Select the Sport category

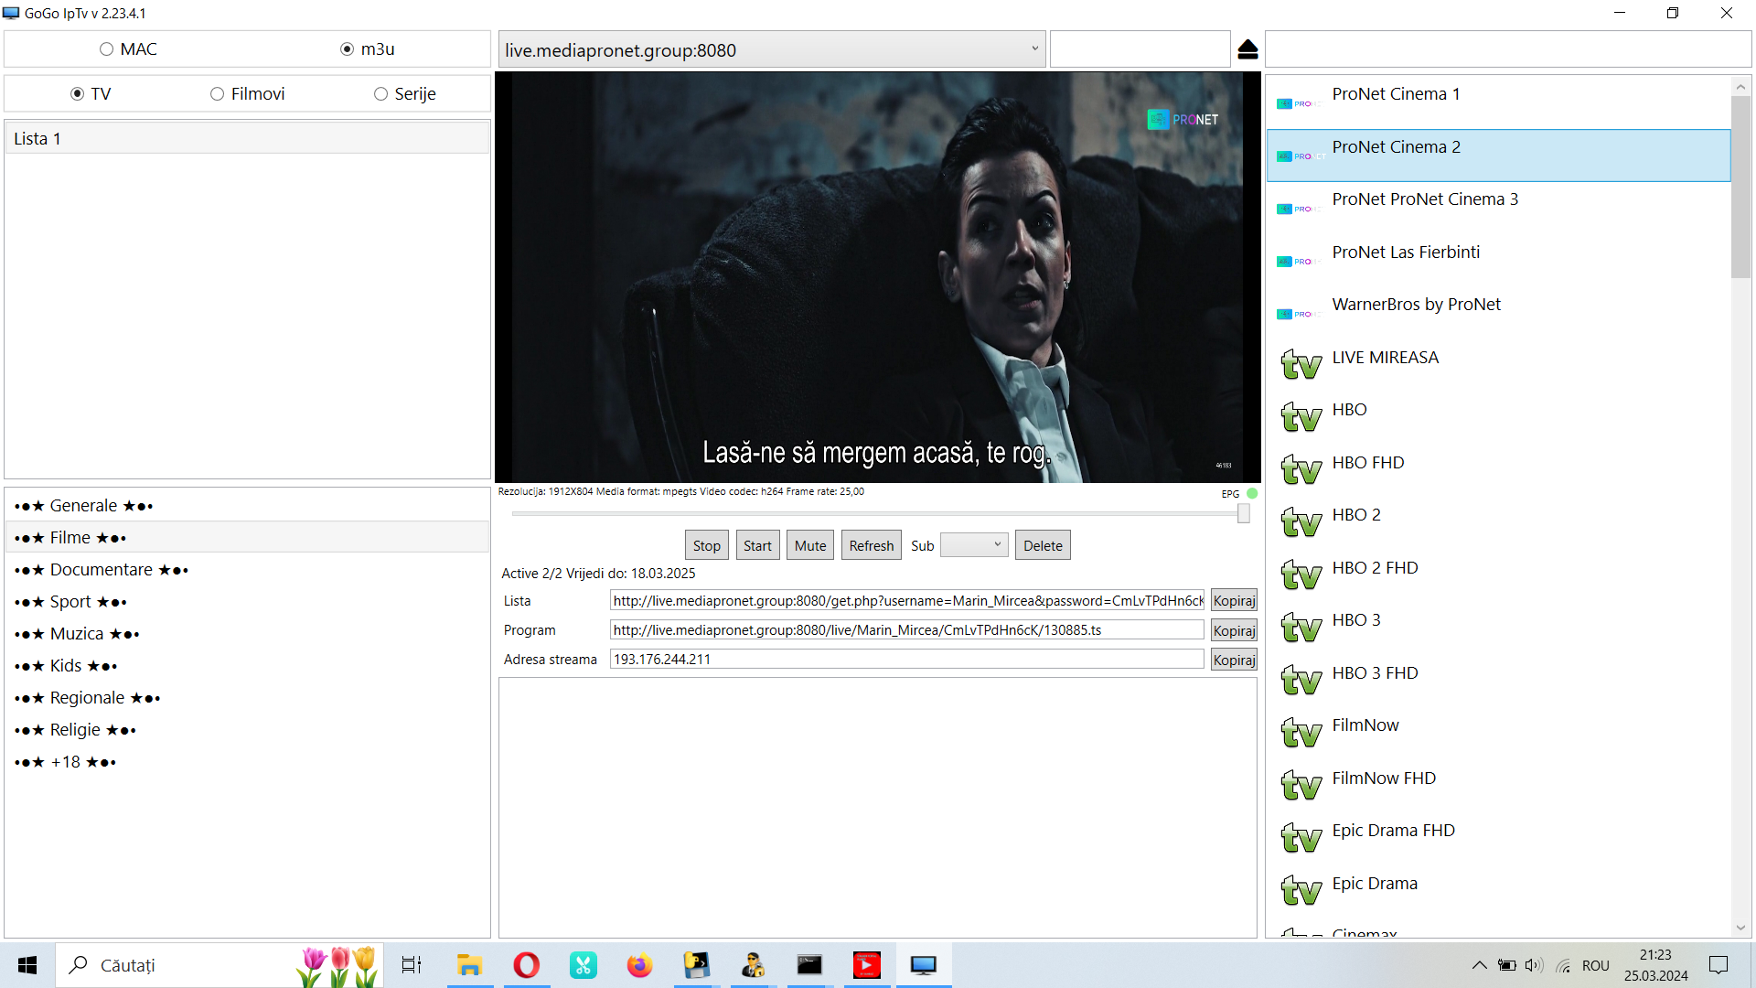click(247, 602)
